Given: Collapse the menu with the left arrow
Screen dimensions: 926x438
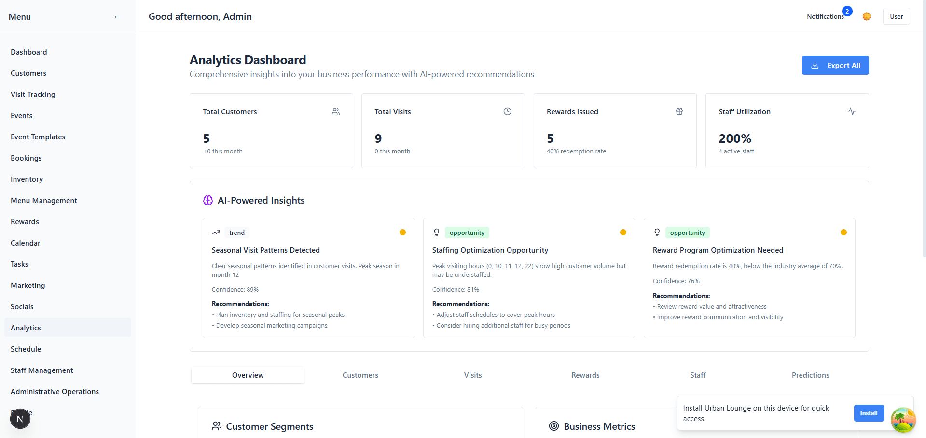Looking at the screenshot, I should (117, 17).
